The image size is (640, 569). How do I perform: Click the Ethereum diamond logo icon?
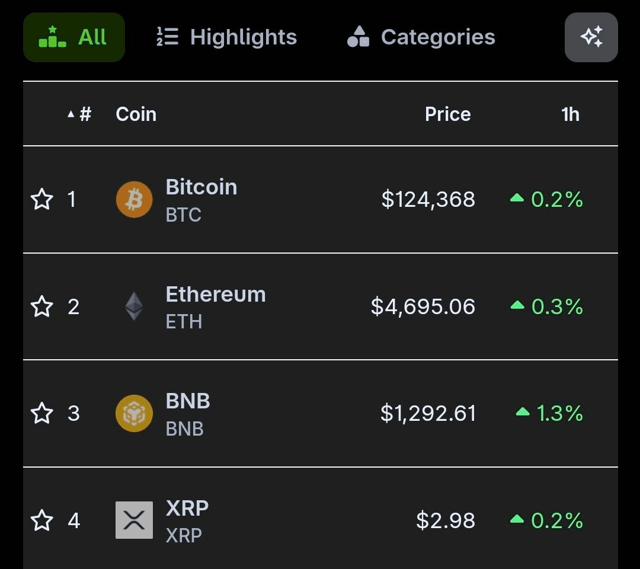click(134, 306)
